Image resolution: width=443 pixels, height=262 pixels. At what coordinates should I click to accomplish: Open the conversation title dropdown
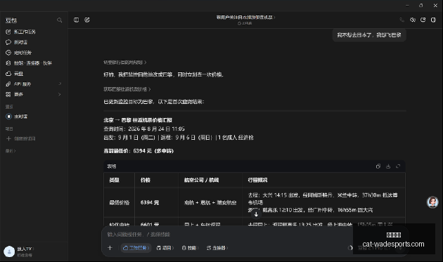[x=245, y=18]
